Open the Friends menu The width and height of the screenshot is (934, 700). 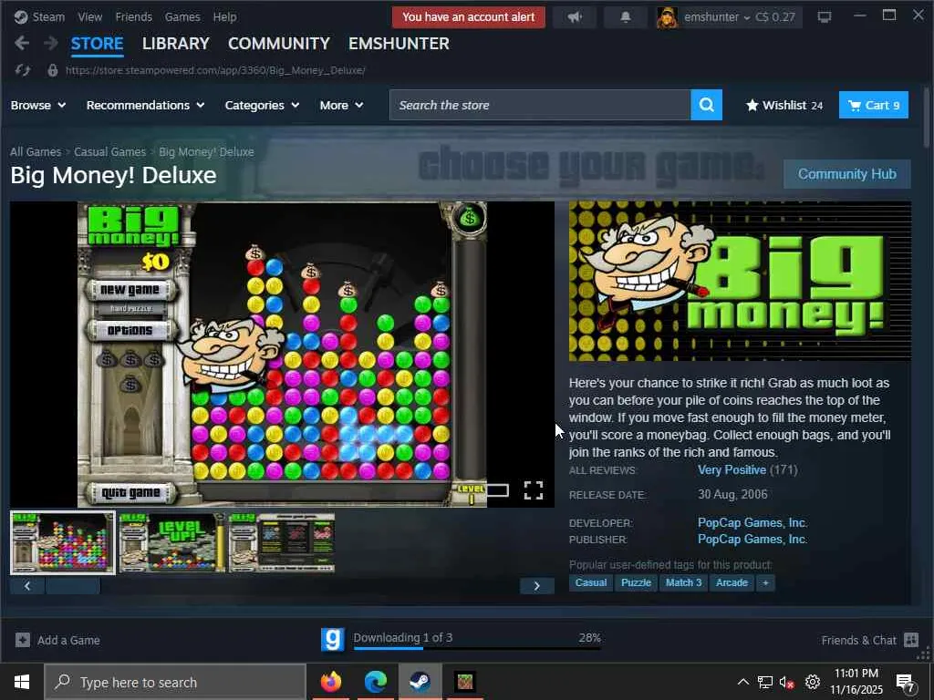[x=133, y=17]
